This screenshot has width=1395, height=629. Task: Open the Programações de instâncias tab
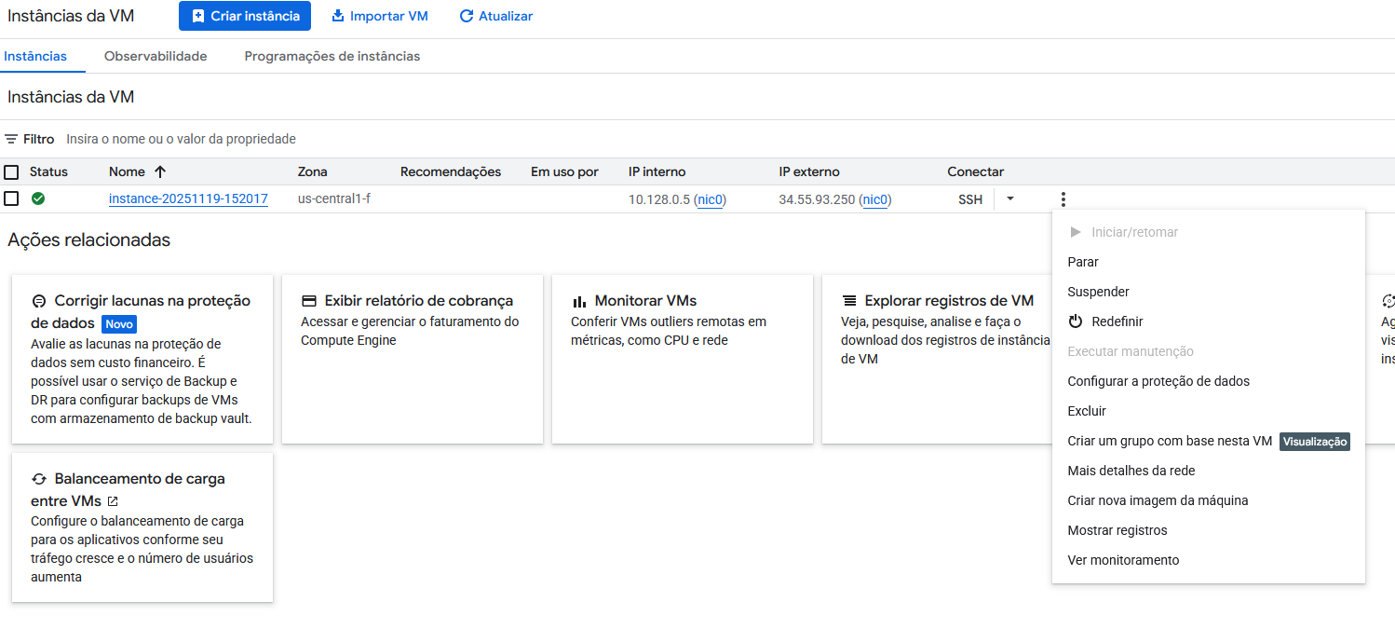(332, 56)
